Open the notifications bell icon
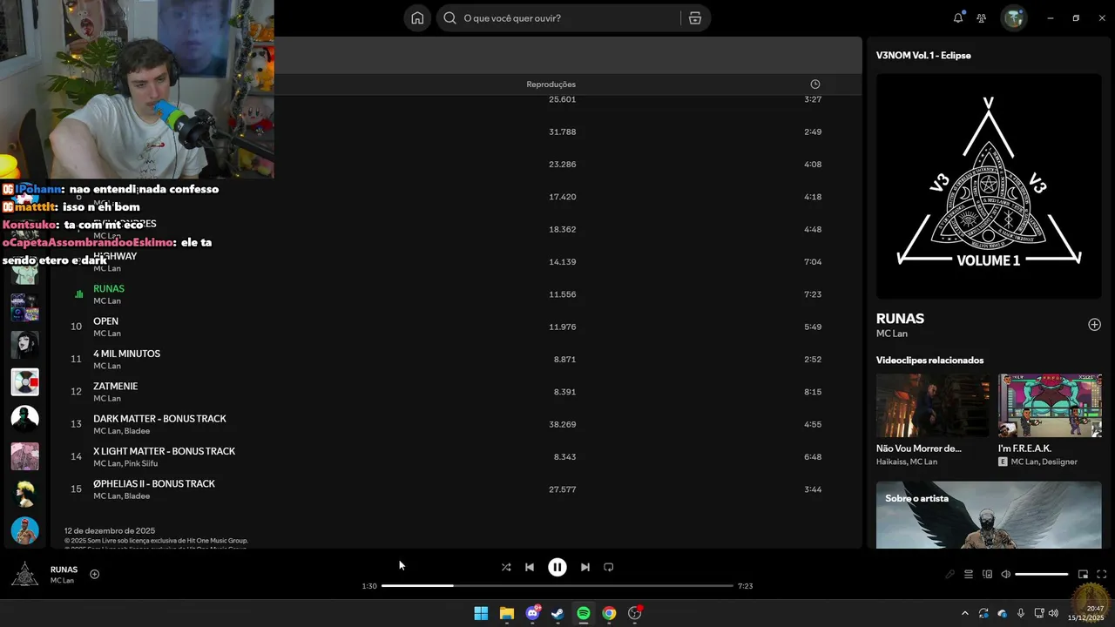This screenshot has width=1115, height=627. tap(958, 18)
